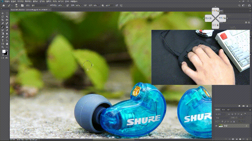Select the Horizontal Type tool

tap(3, 40)
